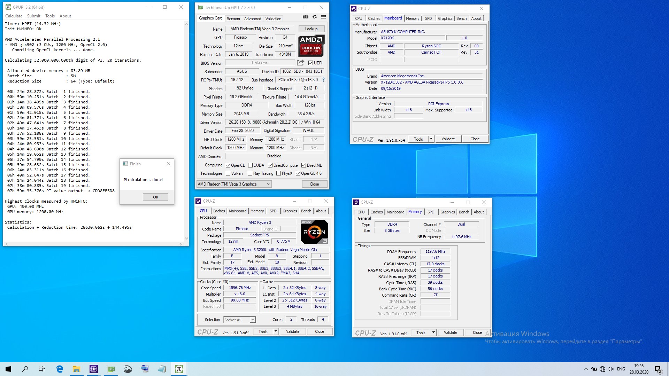This screenshot has height=376, width=669.
Task: Click the taskbar computer monitor app icon
Action: pos(145,369)
